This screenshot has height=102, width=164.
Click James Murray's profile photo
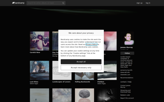click(127, 38)
